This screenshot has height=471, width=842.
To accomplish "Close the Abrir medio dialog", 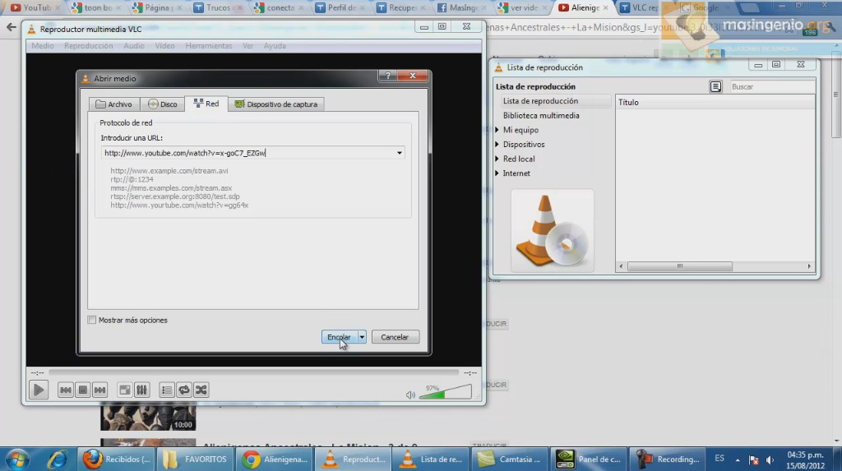I will 413,76.
